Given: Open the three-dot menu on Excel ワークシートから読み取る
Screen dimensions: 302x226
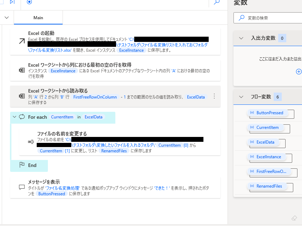Looking at the screenshot, I should pyautogui.click(x=214, y=96).
